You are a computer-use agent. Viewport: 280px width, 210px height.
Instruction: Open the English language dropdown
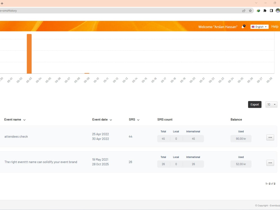(x=259, y=27)
